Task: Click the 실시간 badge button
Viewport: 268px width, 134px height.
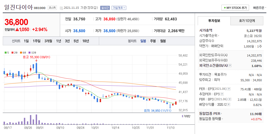Action: [x=105, y=8]
